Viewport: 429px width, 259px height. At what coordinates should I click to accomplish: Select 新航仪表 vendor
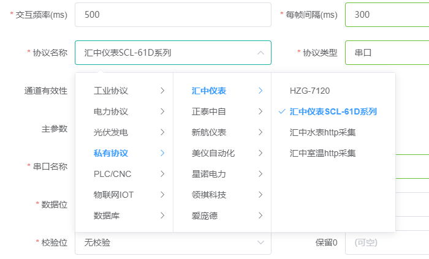pos(222,132)
